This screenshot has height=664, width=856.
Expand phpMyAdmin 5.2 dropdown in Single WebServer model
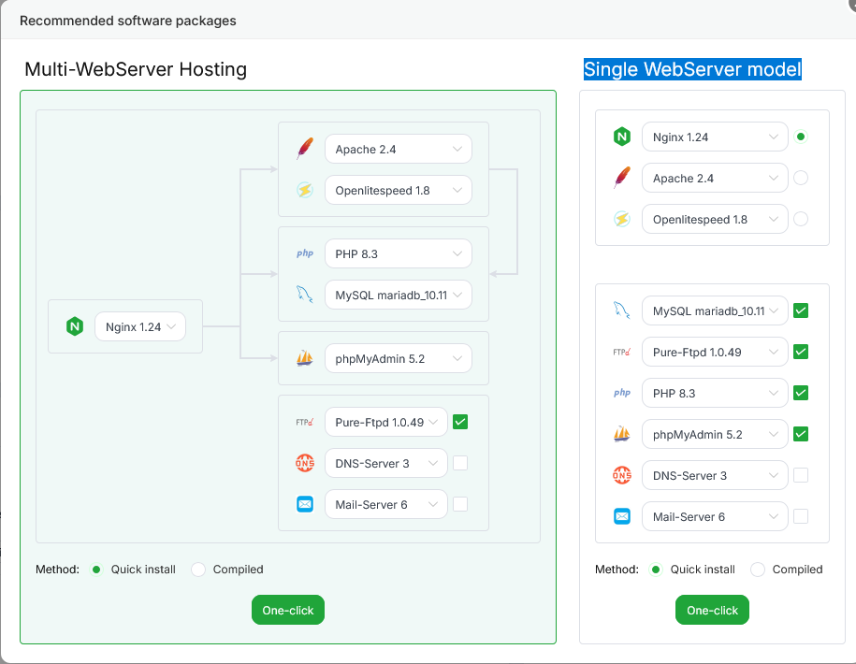tap(713, 434)
